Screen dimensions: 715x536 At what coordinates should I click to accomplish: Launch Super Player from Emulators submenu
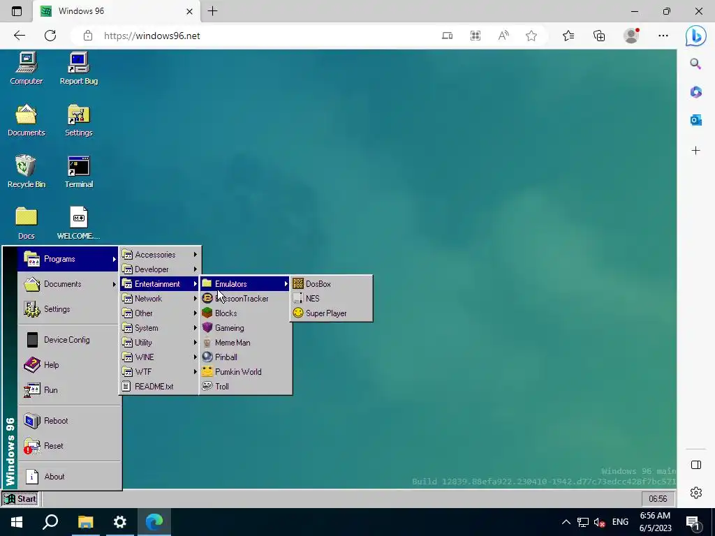tap(332, 313)
